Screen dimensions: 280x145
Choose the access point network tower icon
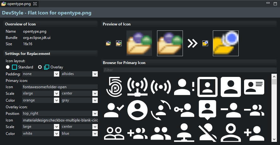click(x=137, y=87)
